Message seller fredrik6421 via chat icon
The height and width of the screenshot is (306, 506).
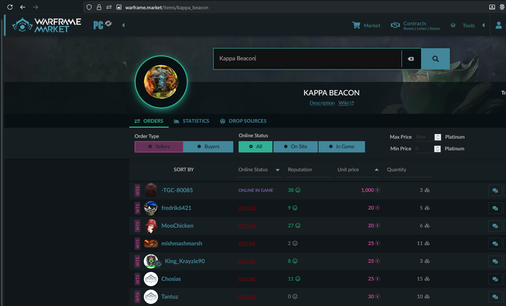click(495, 208)
